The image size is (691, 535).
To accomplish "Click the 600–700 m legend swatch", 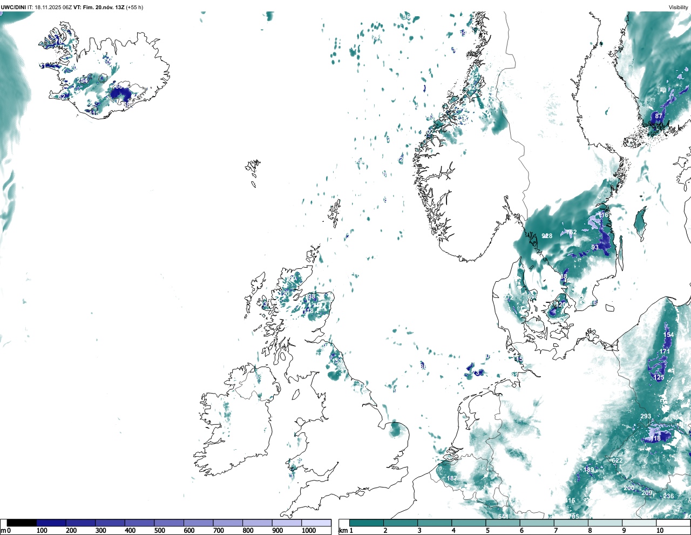I will tap(199, 523).
